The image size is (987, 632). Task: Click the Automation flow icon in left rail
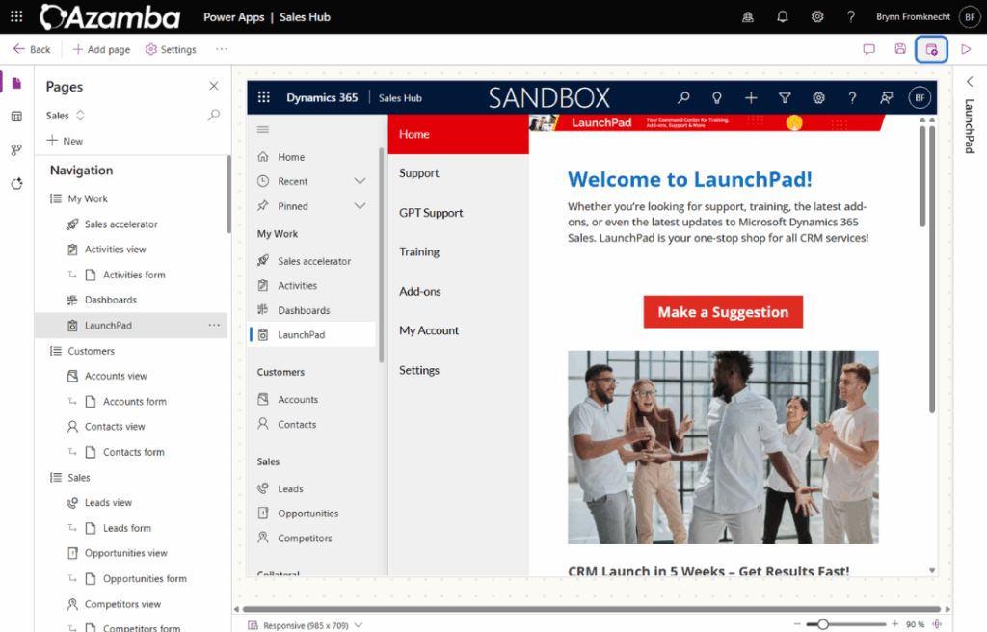coord(16,150)
